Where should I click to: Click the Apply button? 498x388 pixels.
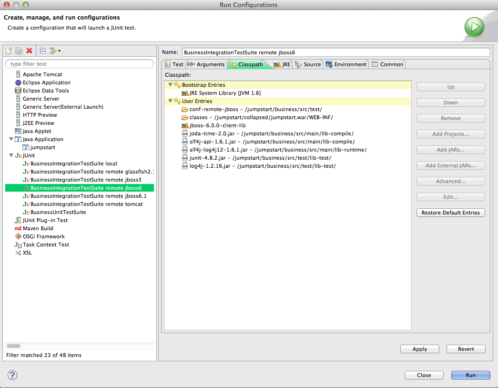[x=419, y=349]
